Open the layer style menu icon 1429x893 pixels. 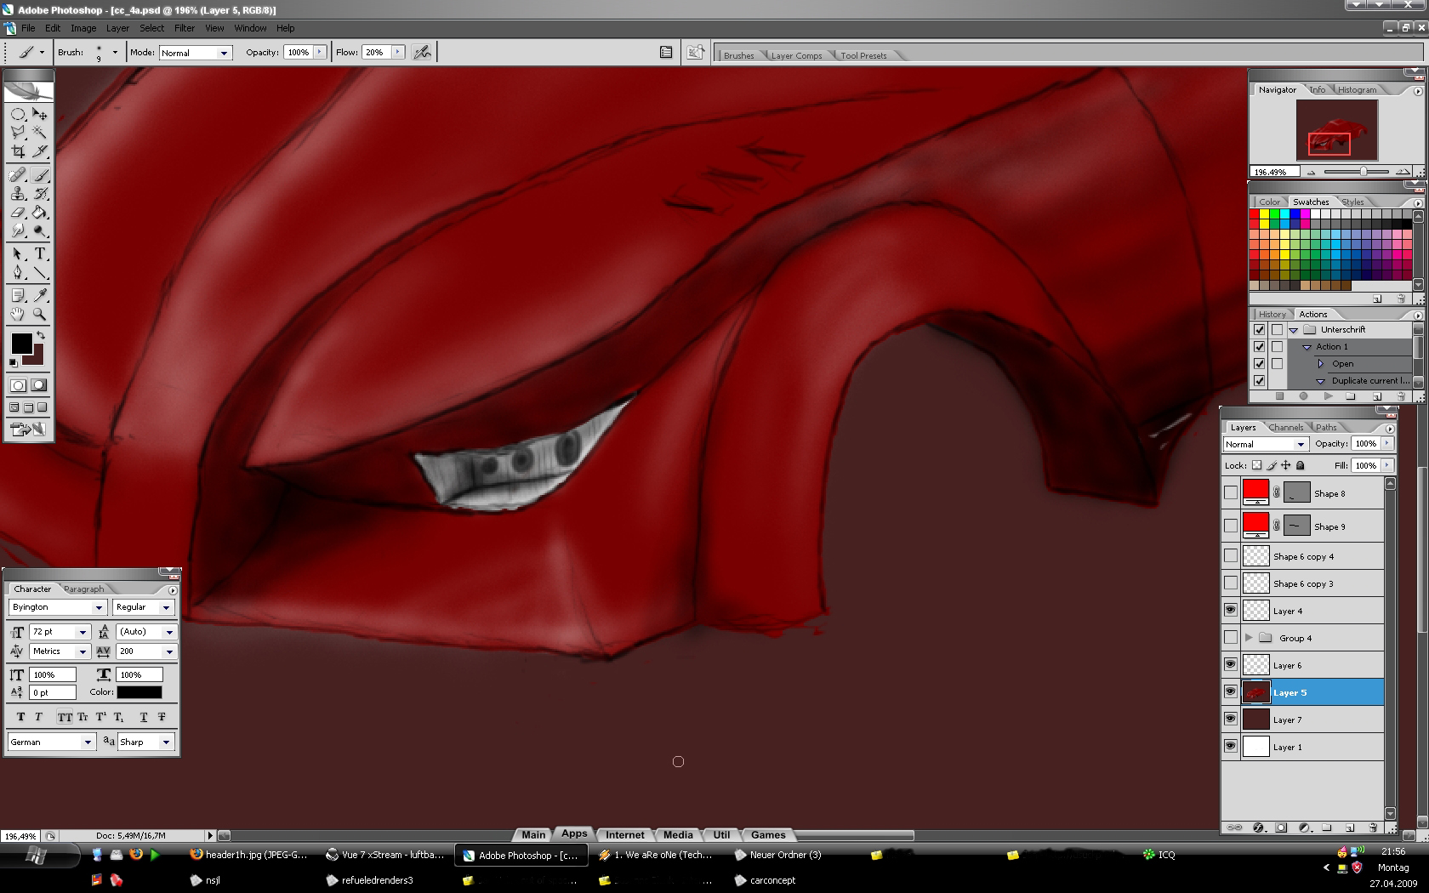coord(1258,827)
